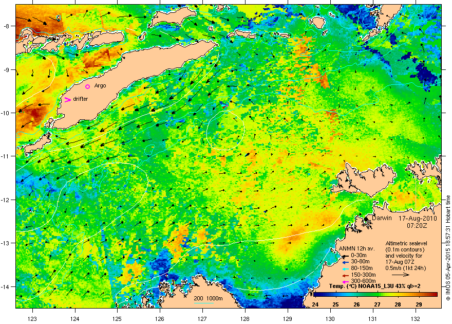Click the colorbar value label '25'
The image size is (452, 324).
(335, 304)
